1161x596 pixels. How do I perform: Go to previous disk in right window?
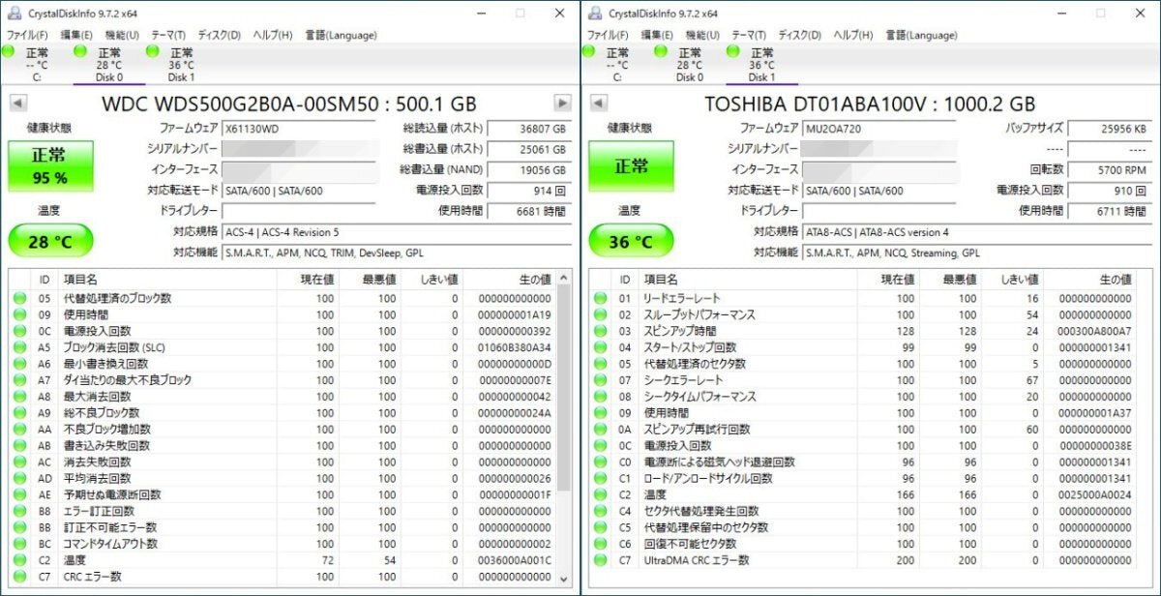coord(599,104)
